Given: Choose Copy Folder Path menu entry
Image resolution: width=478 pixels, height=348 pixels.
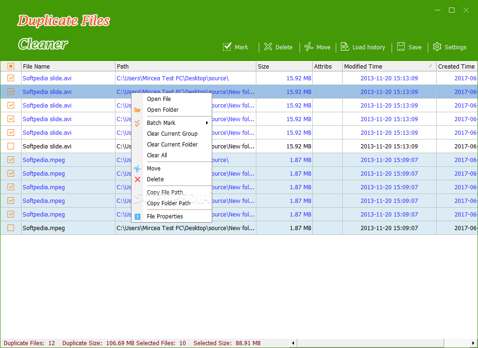Looking at the screenshot, I should [172, 203].
